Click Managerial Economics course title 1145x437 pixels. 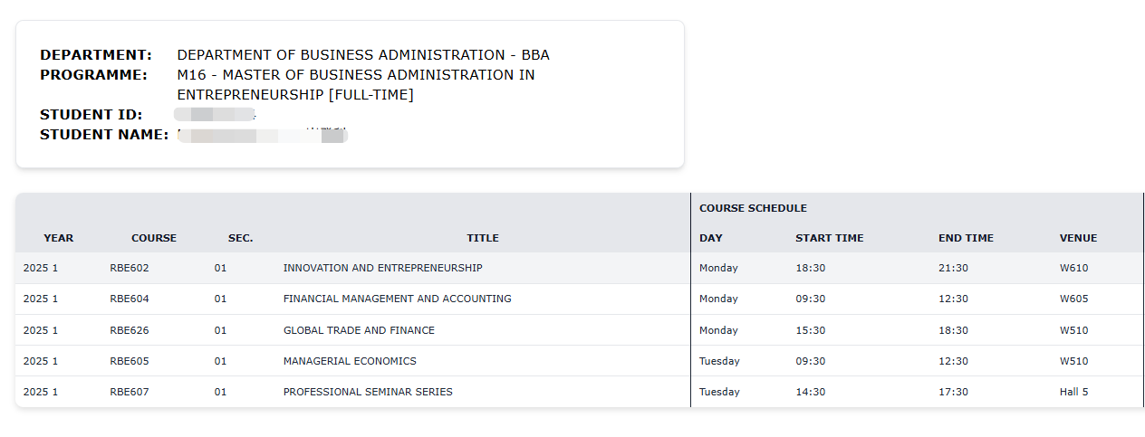coord(350,361)
